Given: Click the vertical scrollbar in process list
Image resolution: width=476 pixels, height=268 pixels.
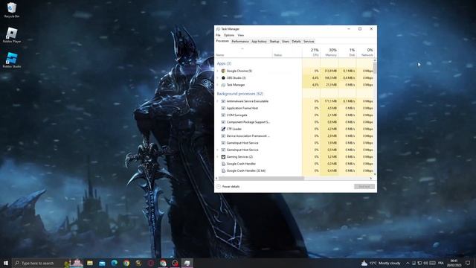Looking at the screenshot, I should [x=375, y=68].
